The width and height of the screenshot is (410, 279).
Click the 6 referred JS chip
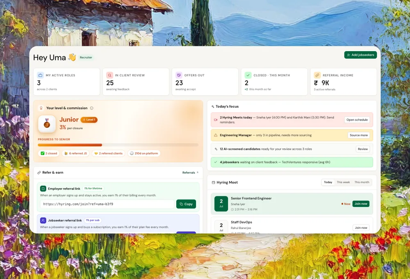pyautogui.click(x=75, y=153)
